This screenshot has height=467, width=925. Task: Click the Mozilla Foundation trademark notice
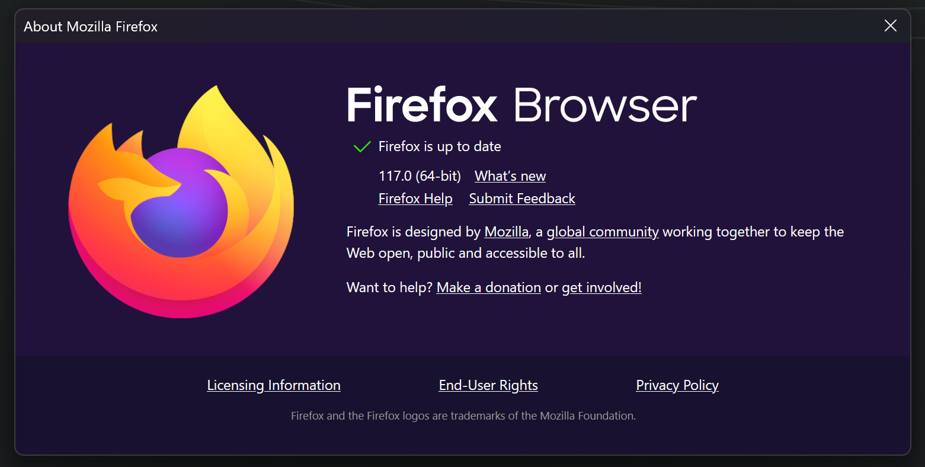pos(463,416)
